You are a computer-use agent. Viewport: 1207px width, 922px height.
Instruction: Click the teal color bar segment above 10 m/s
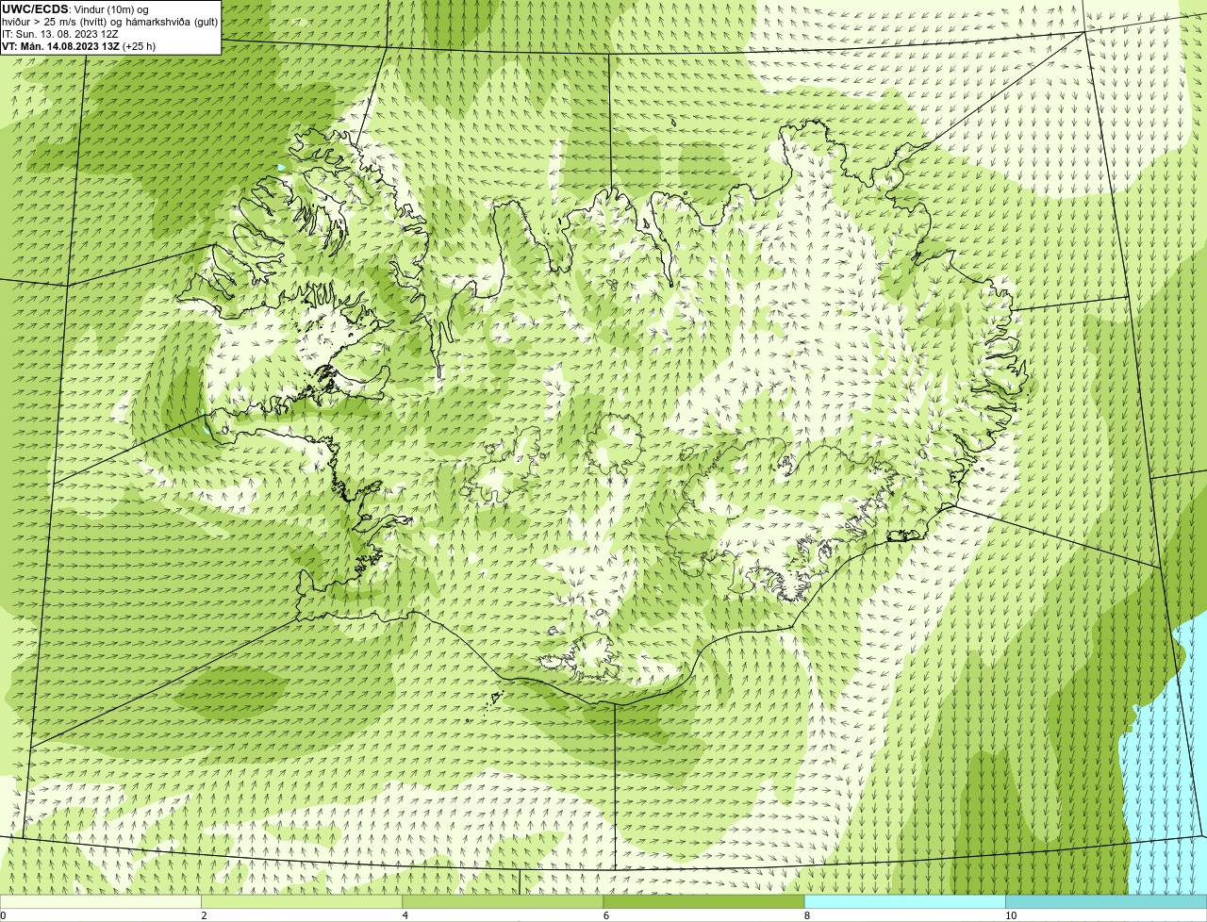click(1106, 901)
